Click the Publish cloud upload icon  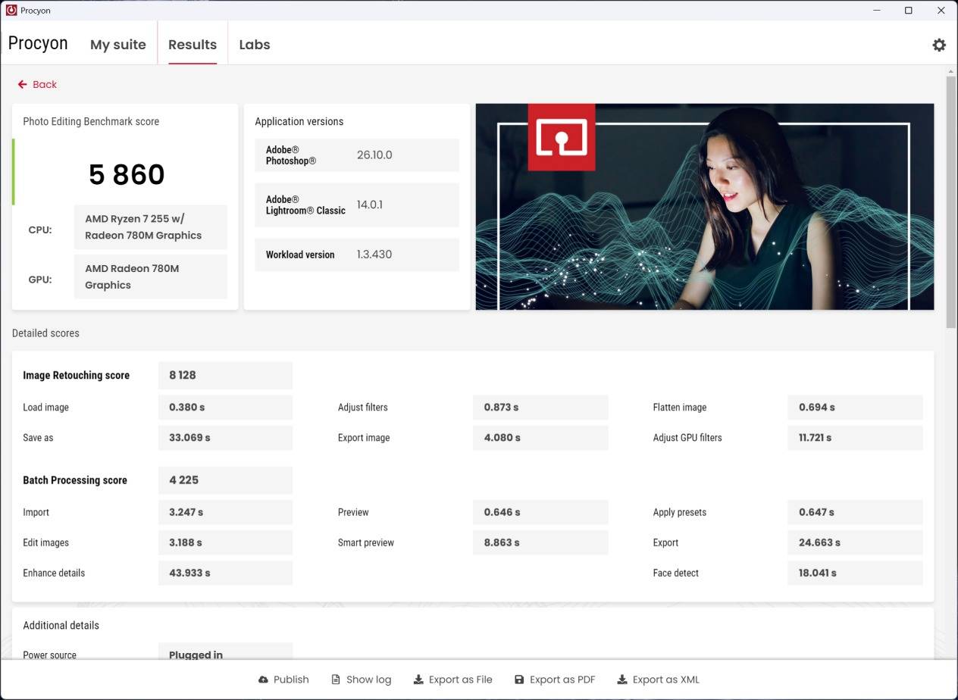[263, 680]
